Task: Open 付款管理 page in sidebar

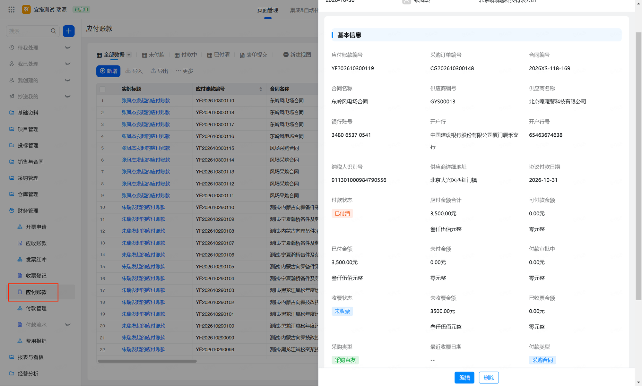Action: pyautogui.click(x=36, y=308)
